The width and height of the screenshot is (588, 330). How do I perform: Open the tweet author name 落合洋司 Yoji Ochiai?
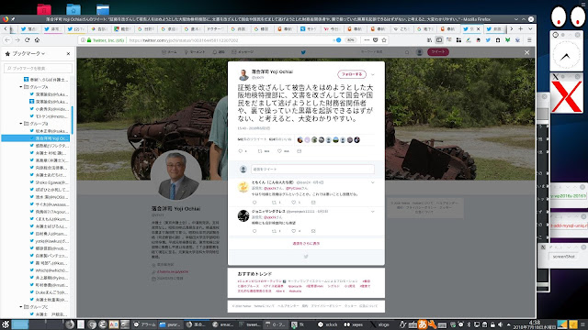[272, 71]
